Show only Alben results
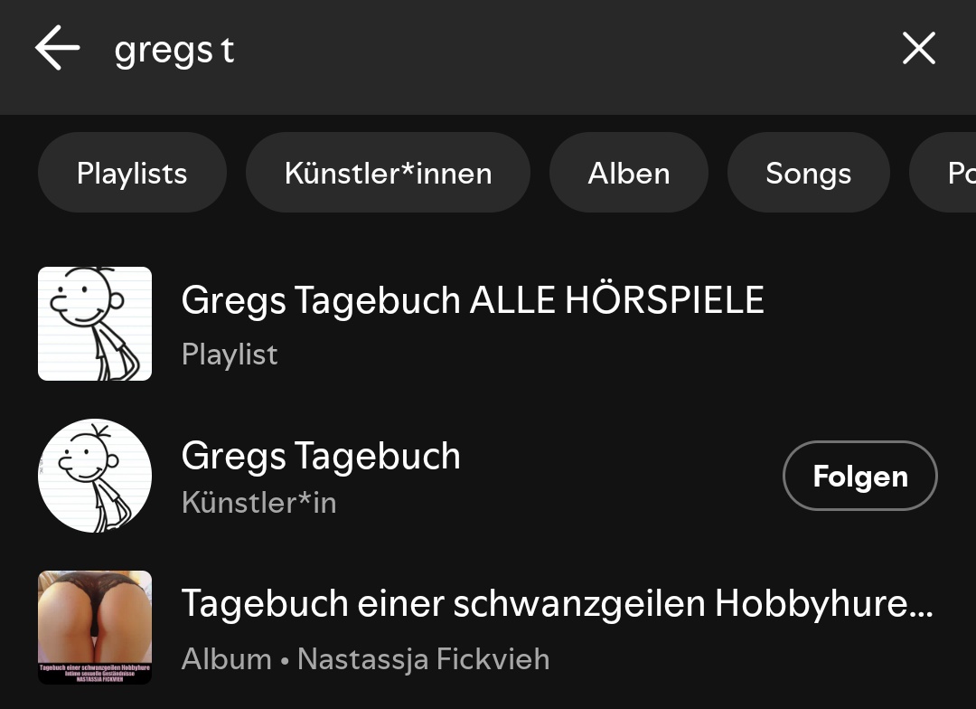 point(629,173)
